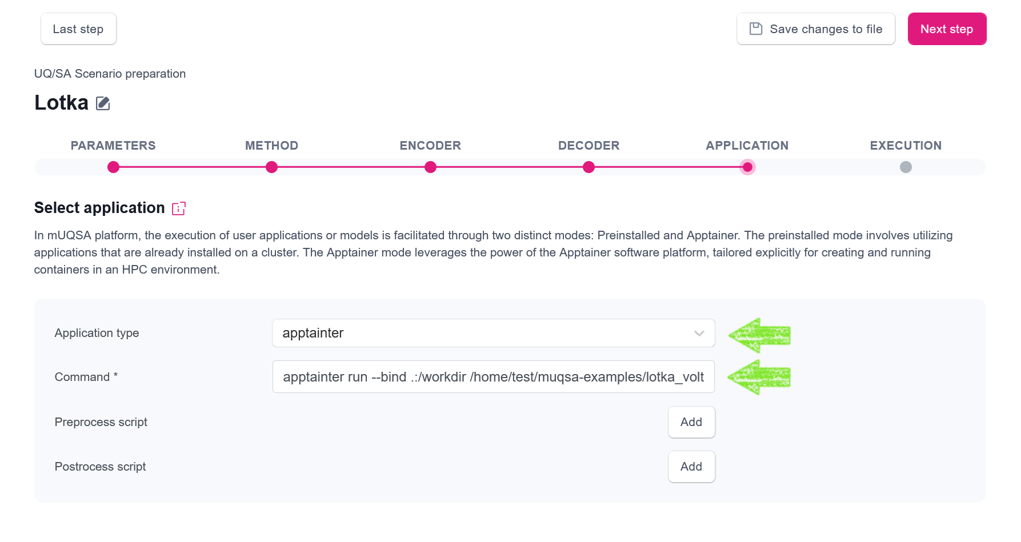Select the APPLICATION step label

point(747,146)
